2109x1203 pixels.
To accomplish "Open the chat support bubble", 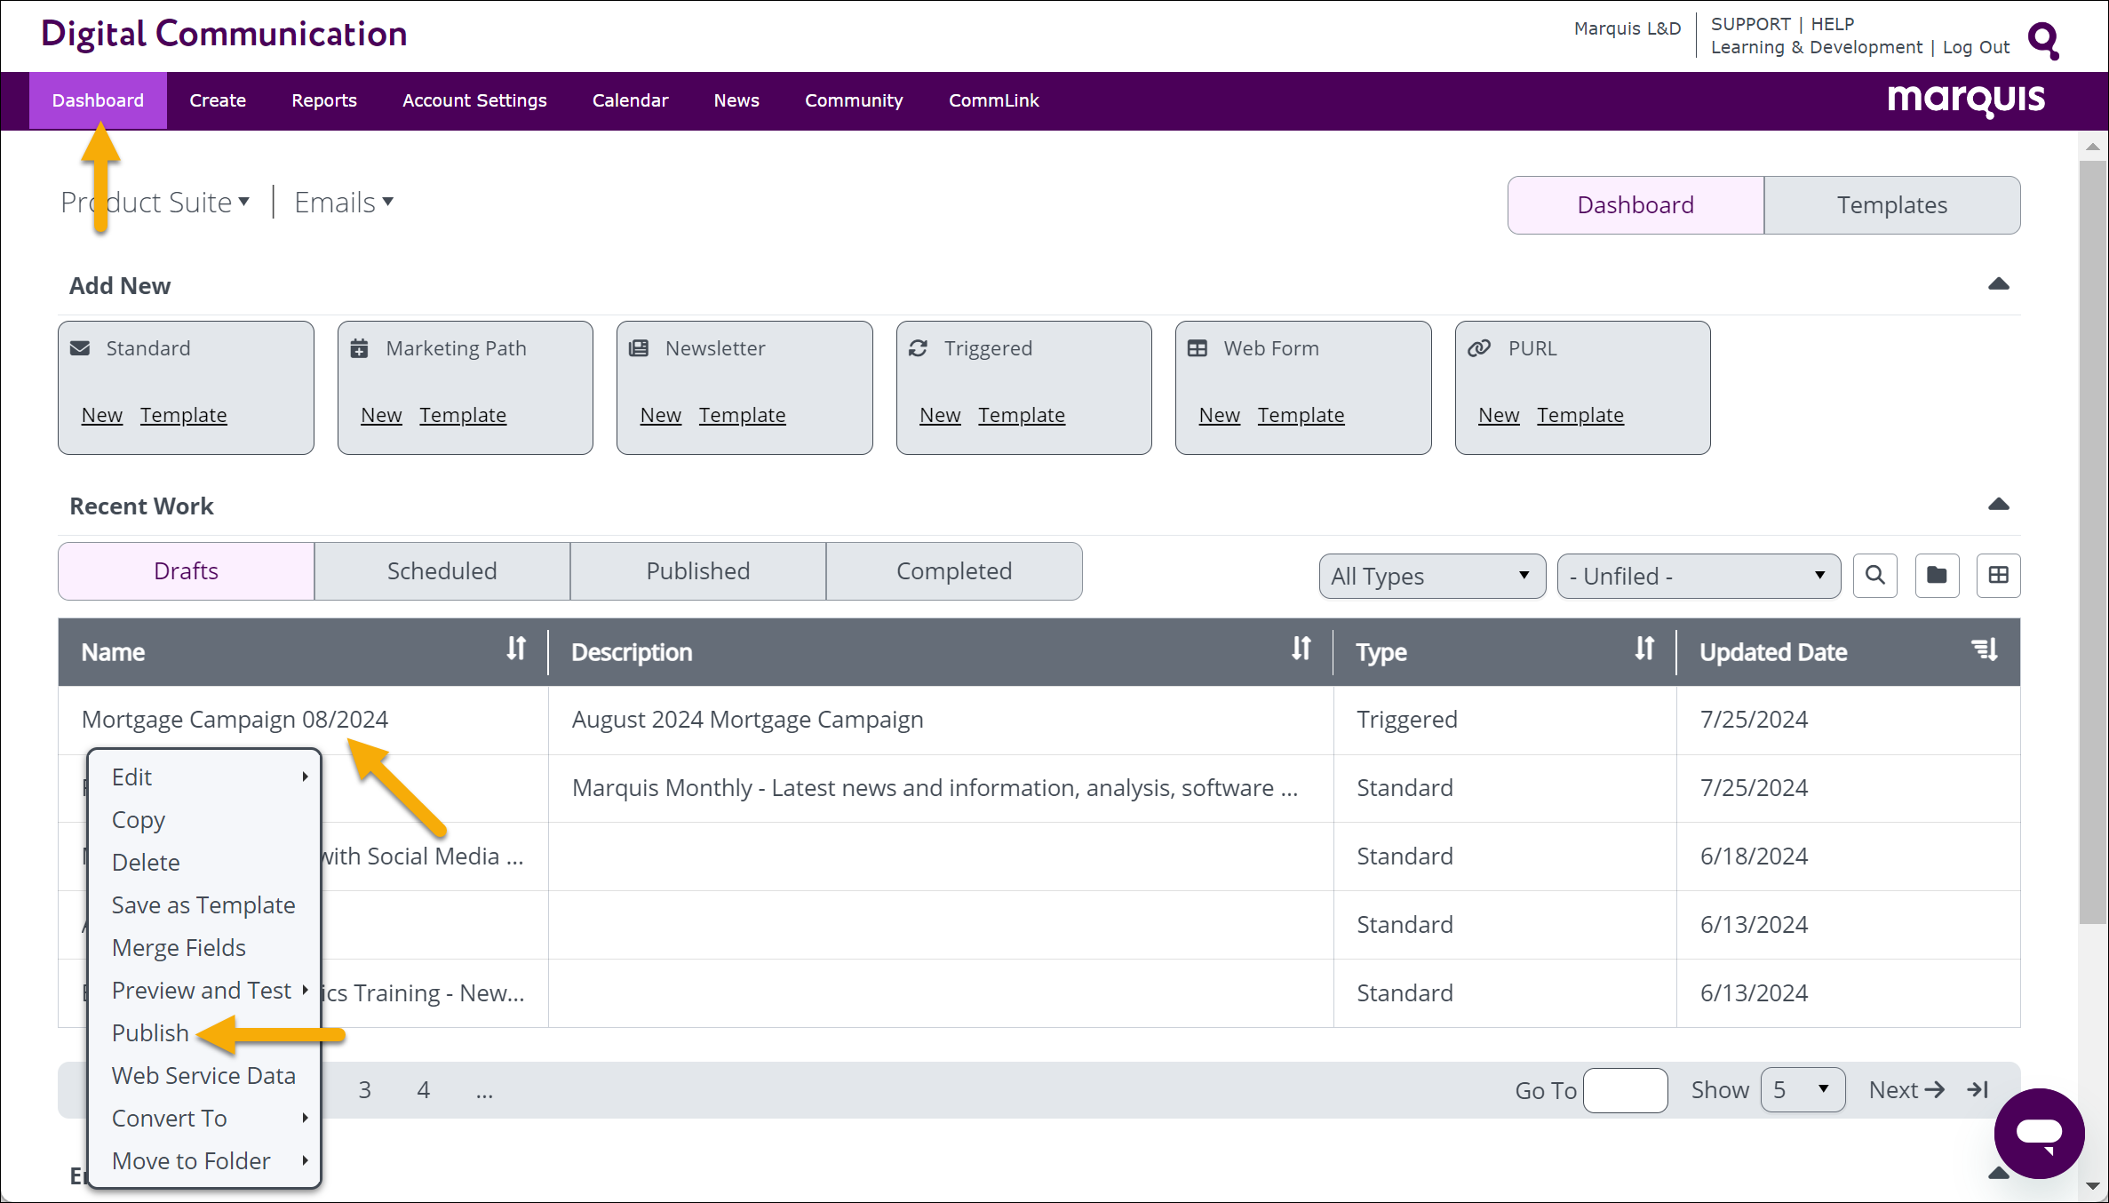I will (2039, 1133).
